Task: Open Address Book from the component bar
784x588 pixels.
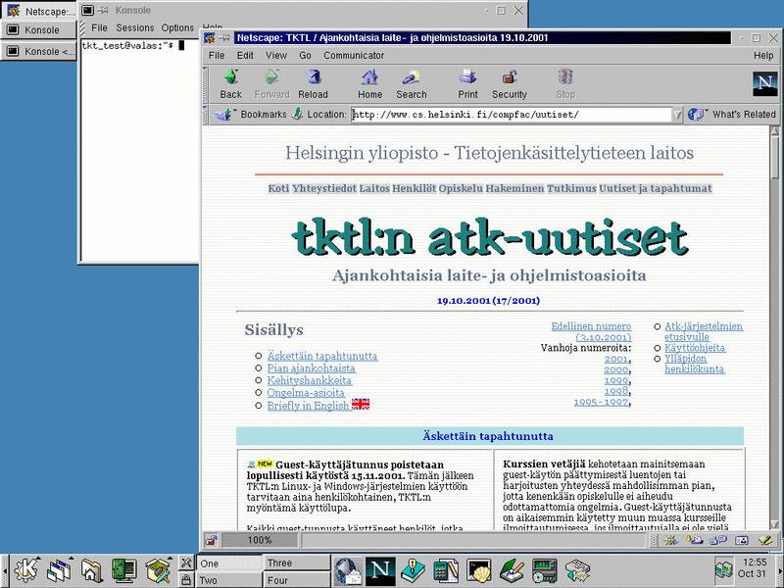Action: 742,540
